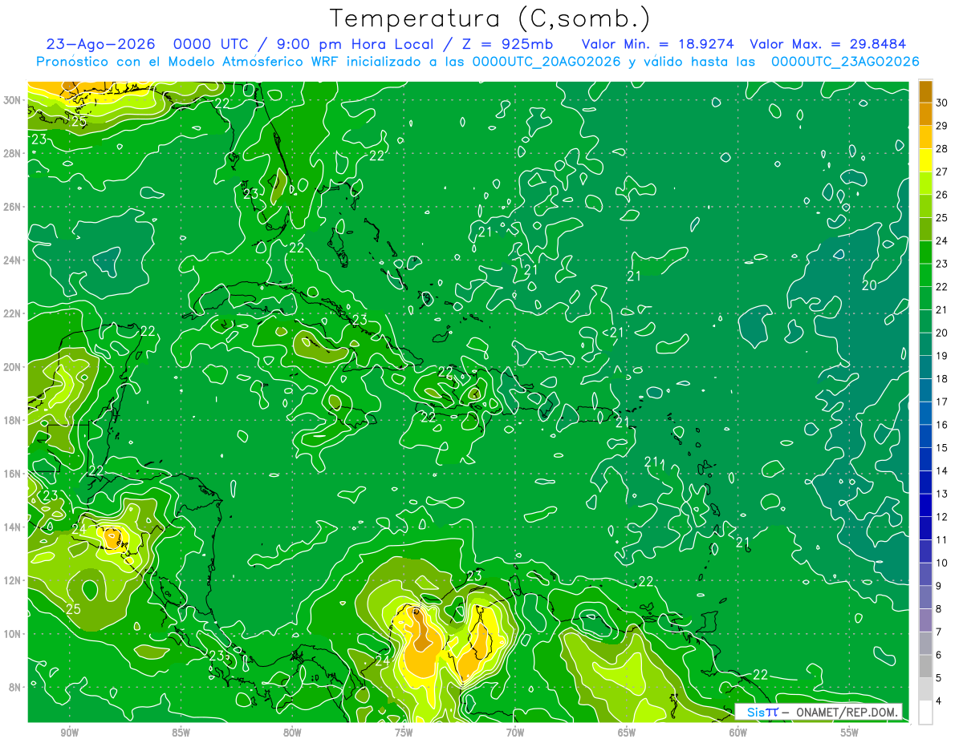Pick the blue legend band between 14 and 15
Screen dimensions: 963x743
[x=925, y=459]
